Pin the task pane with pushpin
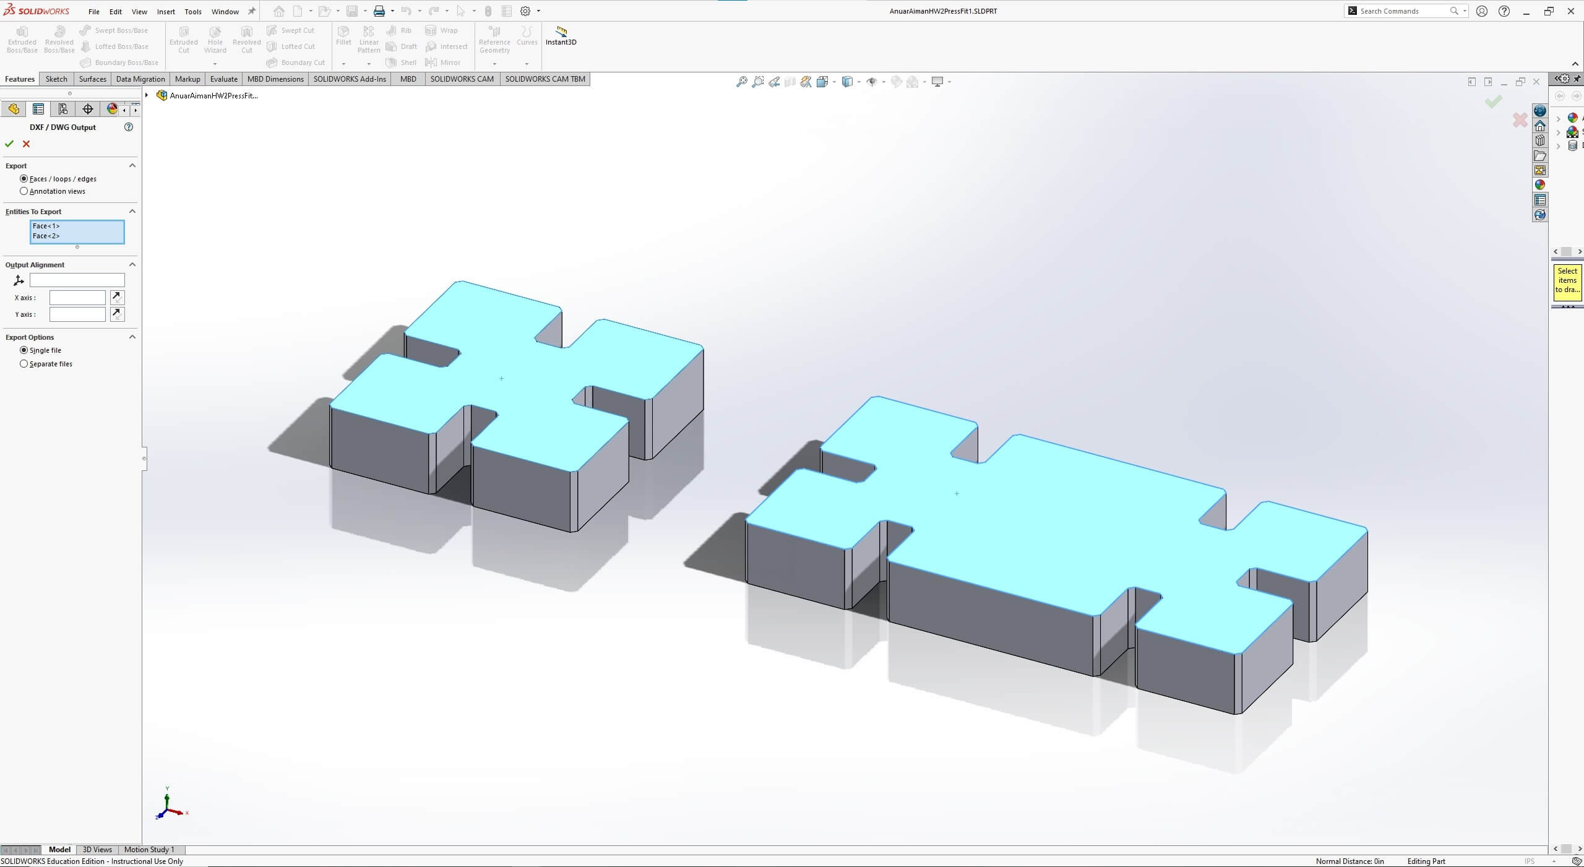 pos(1577,79)
